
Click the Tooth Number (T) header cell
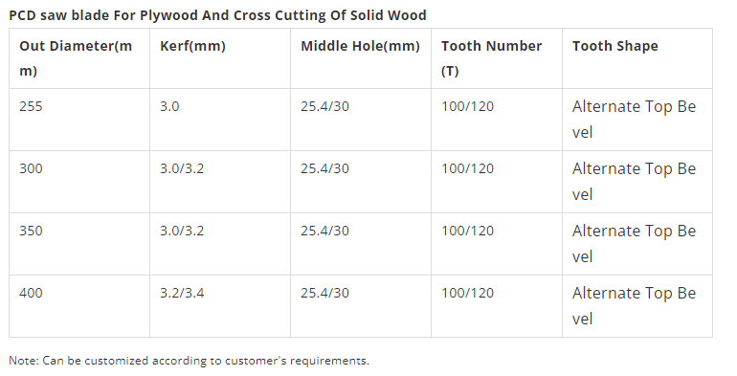pyautogui.click(x=497, y=58)
